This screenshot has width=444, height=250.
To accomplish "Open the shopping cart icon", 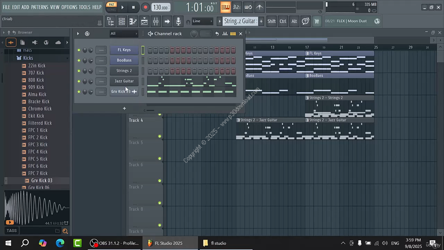I will click(x=317, y=21).
